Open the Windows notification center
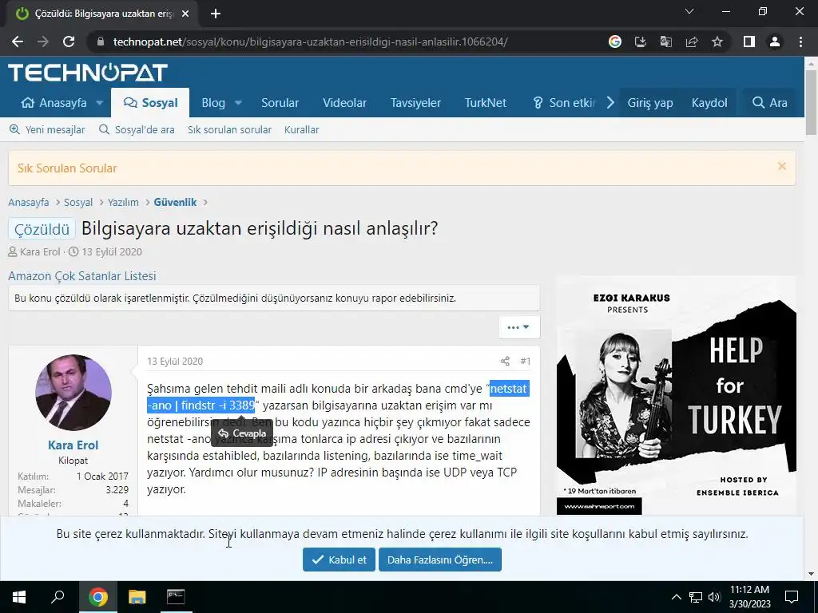 click(792, 597)
